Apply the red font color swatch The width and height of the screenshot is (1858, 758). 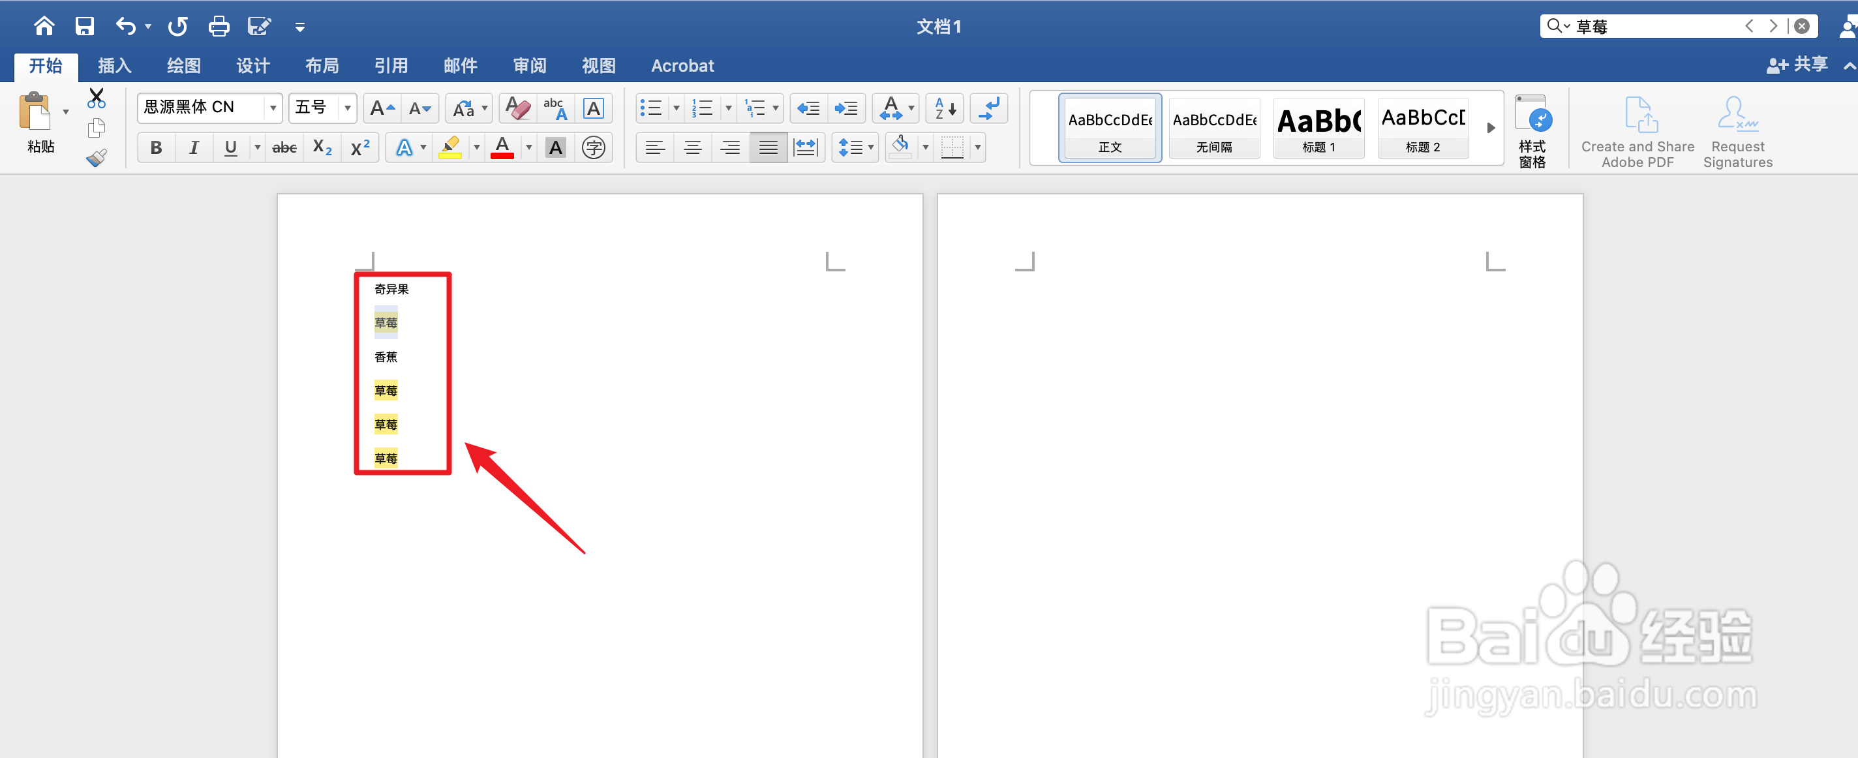pos(502,148)
